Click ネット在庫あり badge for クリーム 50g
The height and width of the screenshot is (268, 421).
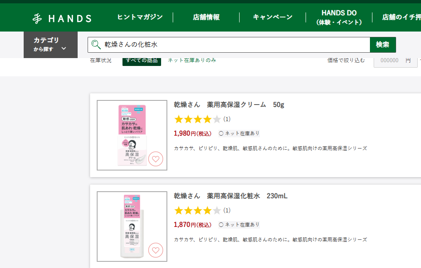pyautogui.click(x=239, y=133)
